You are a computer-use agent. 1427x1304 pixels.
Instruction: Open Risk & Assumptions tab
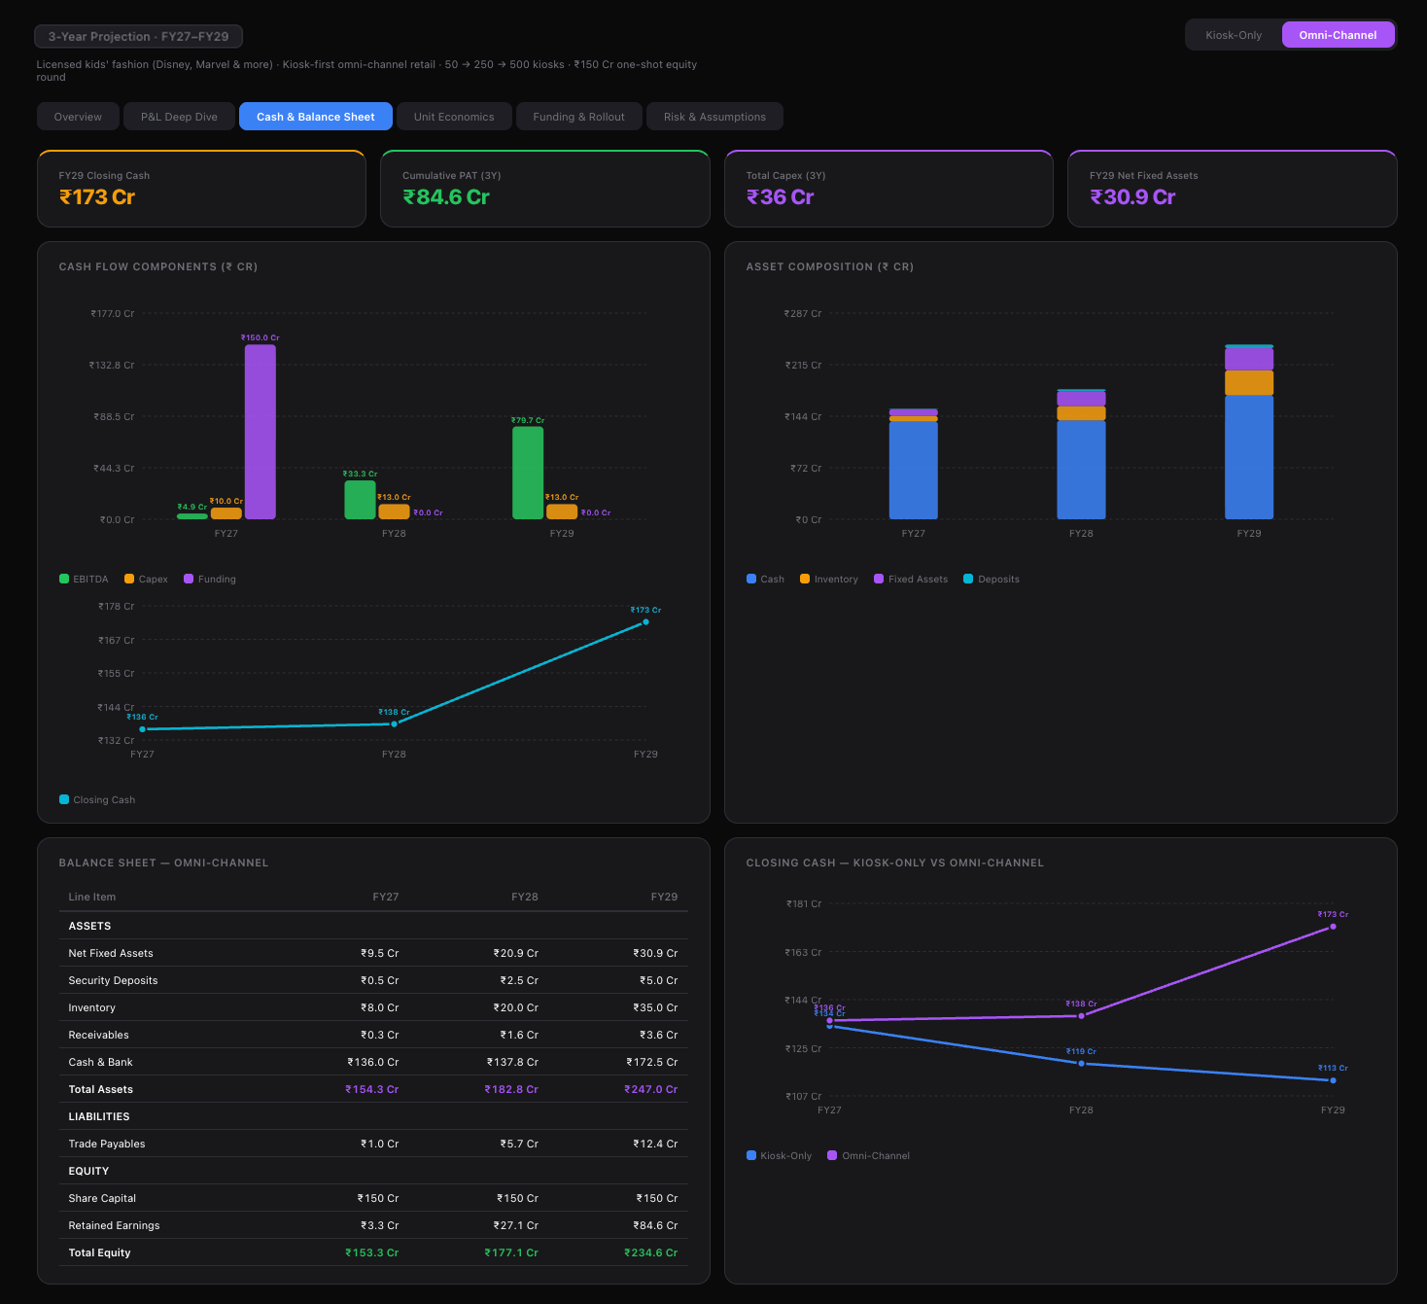tap(714, 117)
